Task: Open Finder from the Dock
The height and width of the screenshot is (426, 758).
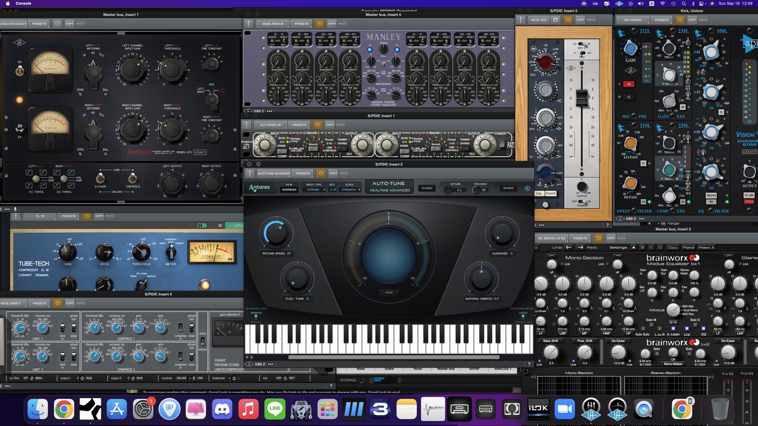Action: tap(38, 409)
